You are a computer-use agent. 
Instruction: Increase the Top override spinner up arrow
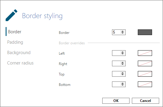click(123, 73)
